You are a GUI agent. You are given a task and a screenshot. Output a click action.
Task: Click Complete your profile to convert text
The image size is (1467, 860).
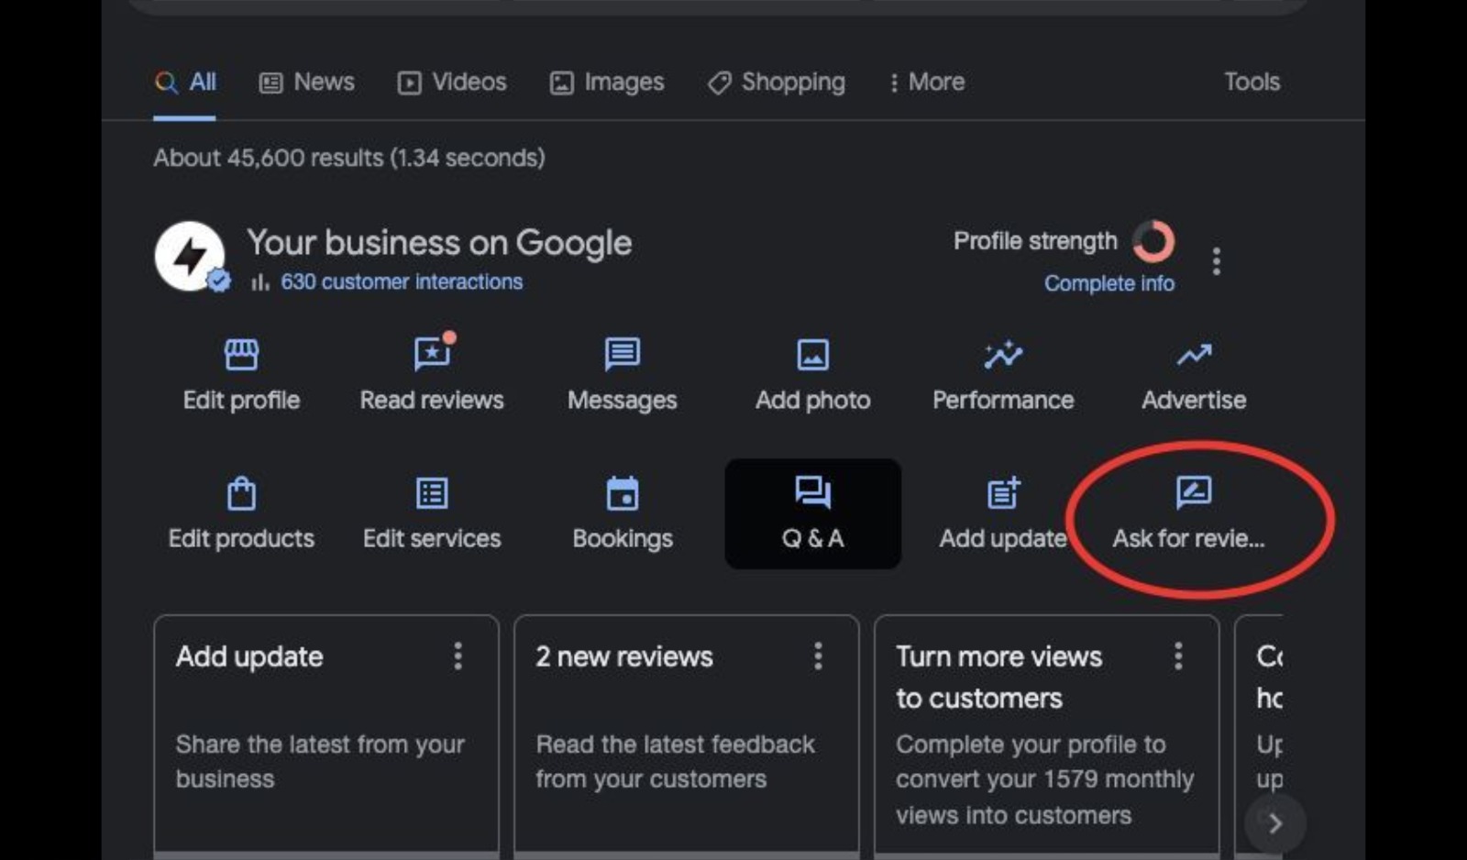tap(1044, 779)
